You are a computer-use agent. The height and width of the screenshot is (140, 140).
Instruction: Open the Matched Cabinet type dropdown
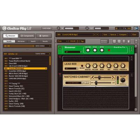75,83
